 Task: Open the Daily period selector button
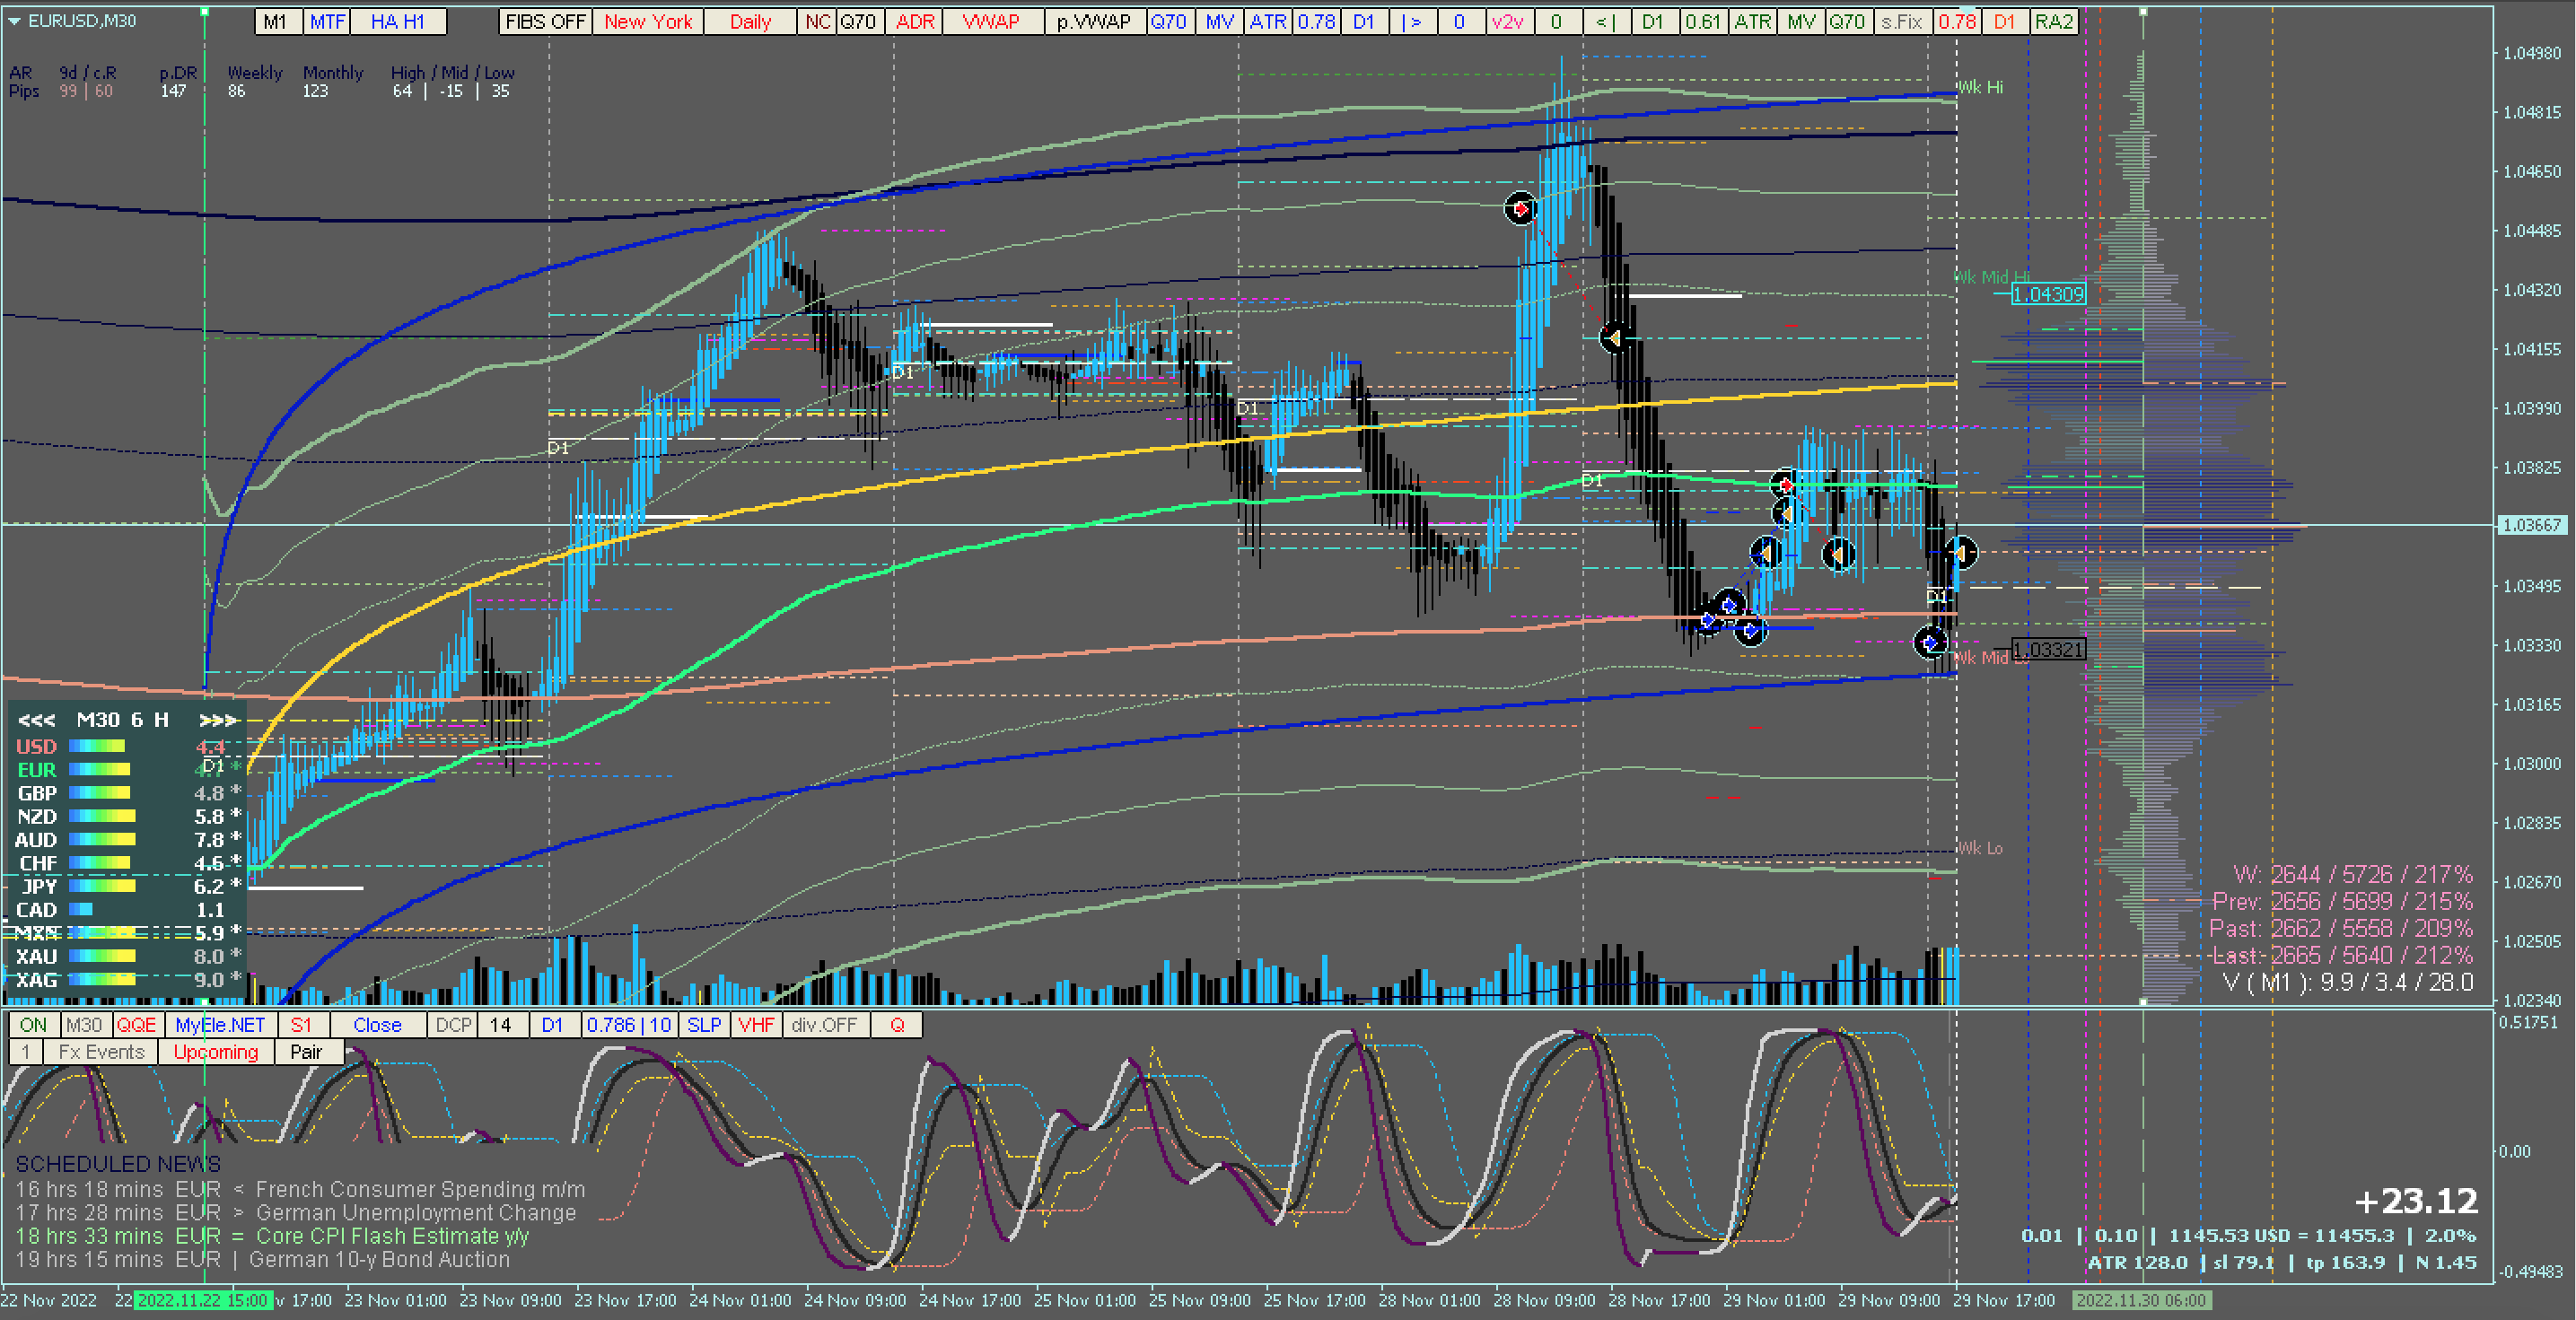(x=750, y=22)
